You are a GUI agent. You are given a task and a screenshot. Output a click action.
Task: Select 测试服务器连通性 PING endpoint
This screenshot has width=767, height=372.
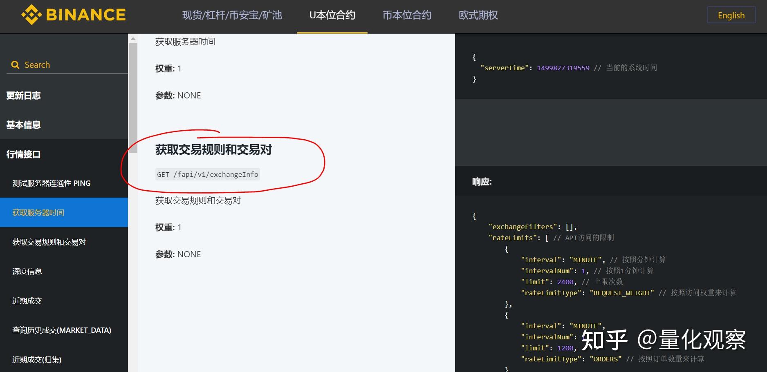click(51, 183)
